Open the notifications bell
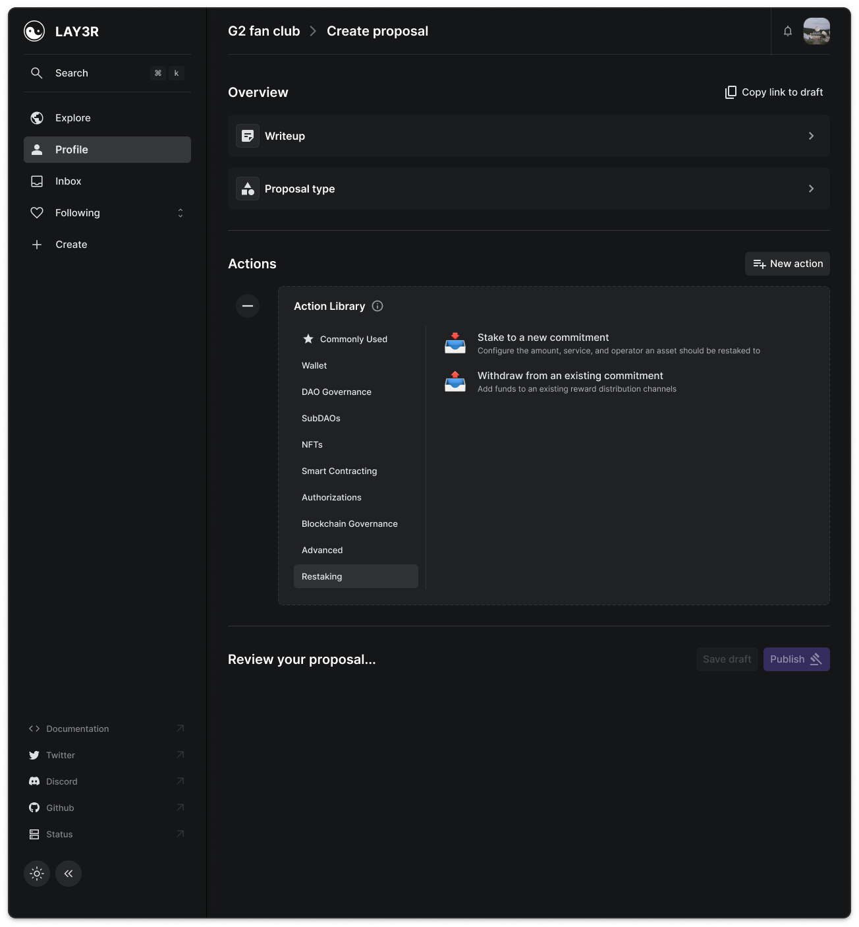859x927 pixels. (787, 31)
